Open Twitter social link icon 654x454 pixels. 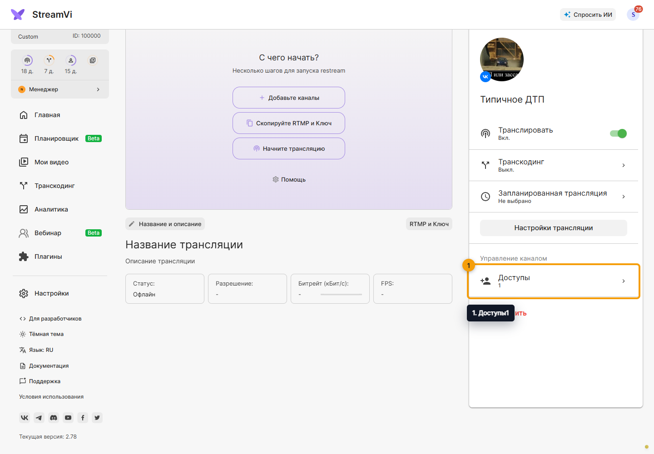tap(97, 418)
